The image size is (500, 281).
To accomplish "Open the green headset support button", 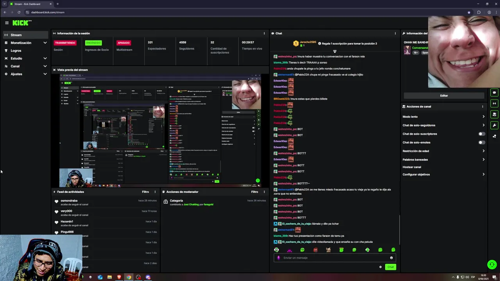I will coord(492,265).
